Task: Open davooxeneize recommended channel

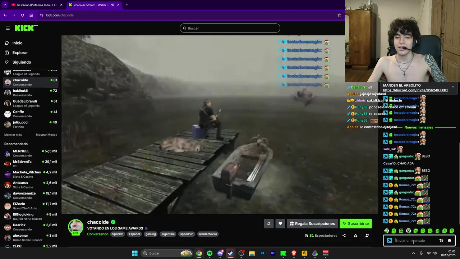Action: 31,195
